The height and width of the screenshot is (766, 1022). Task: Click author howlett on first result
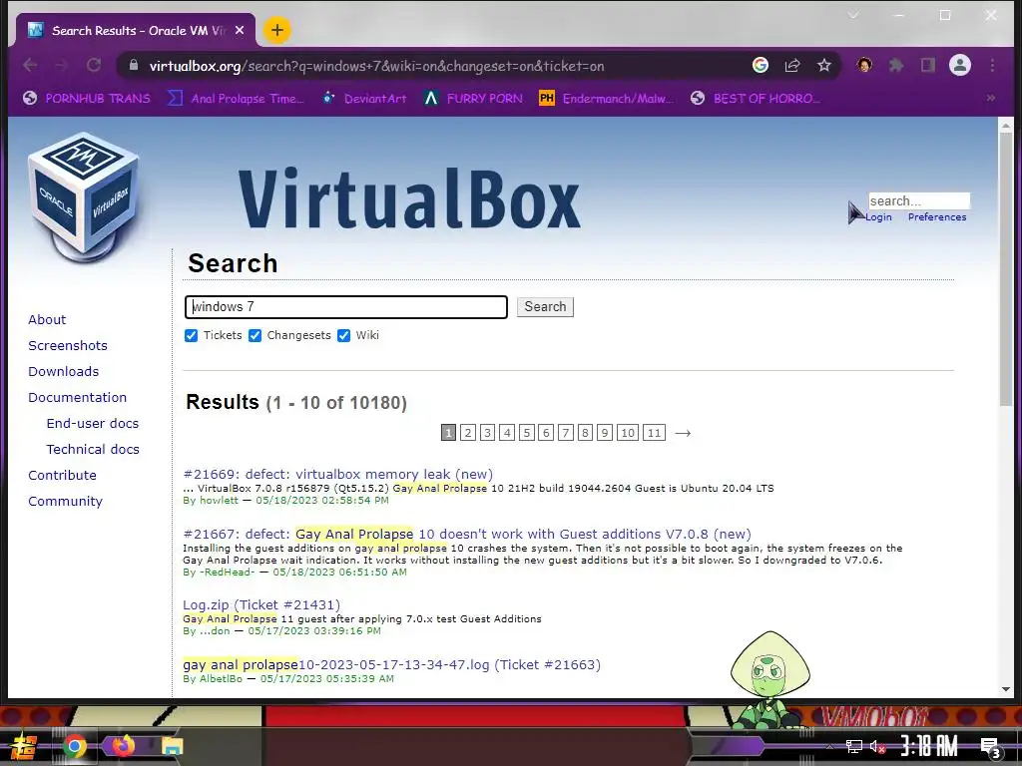coord(219,501)
